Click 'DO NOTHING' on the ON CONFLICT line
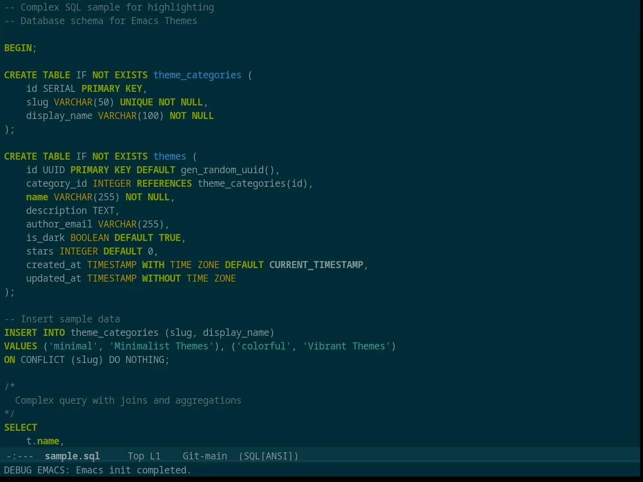Screen dimensions: 643x482 coord(137,359)
